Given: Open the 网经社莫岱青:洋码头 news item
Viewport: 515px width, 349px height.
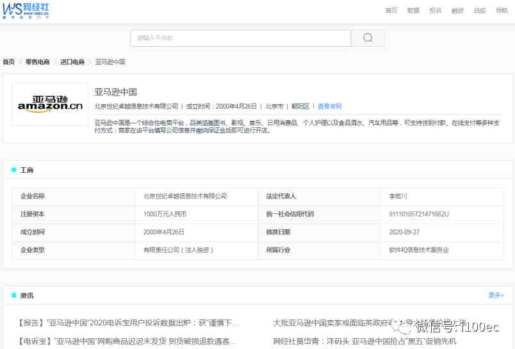Looking at the screenshot, I should (364, 341).
